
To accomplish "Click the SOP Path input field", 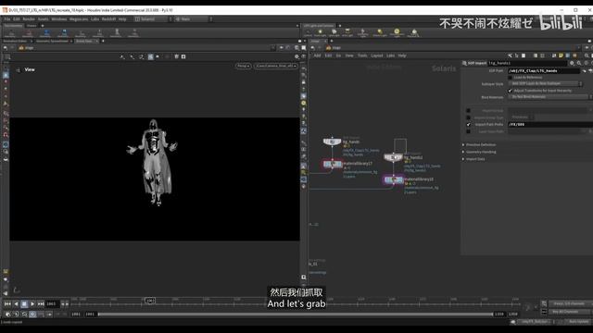I will [x=544, y=70].
